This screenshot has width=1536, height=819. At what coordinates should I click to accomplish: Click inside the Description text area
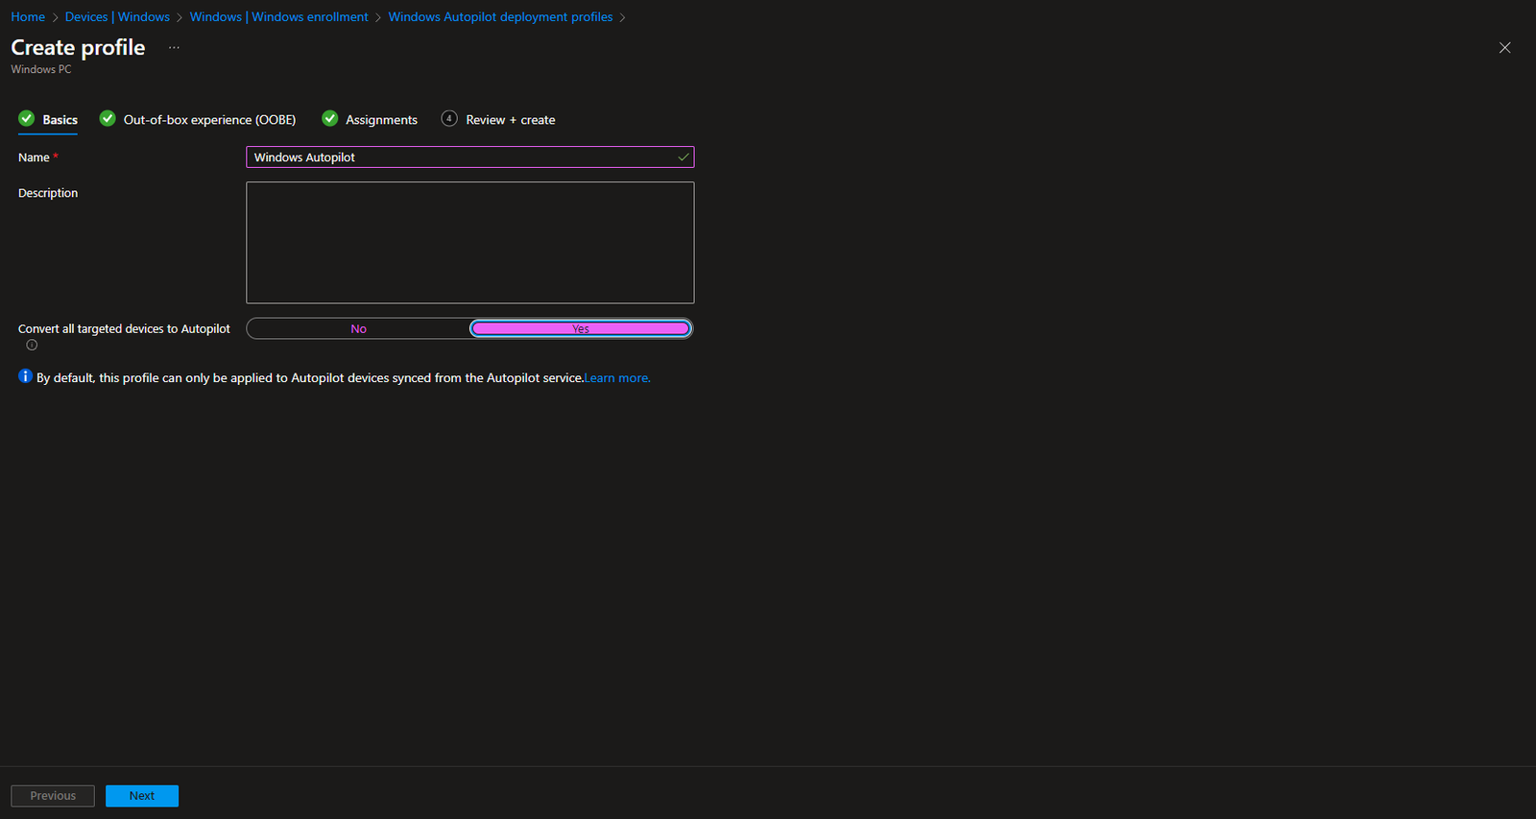click(x=469, y=242)
